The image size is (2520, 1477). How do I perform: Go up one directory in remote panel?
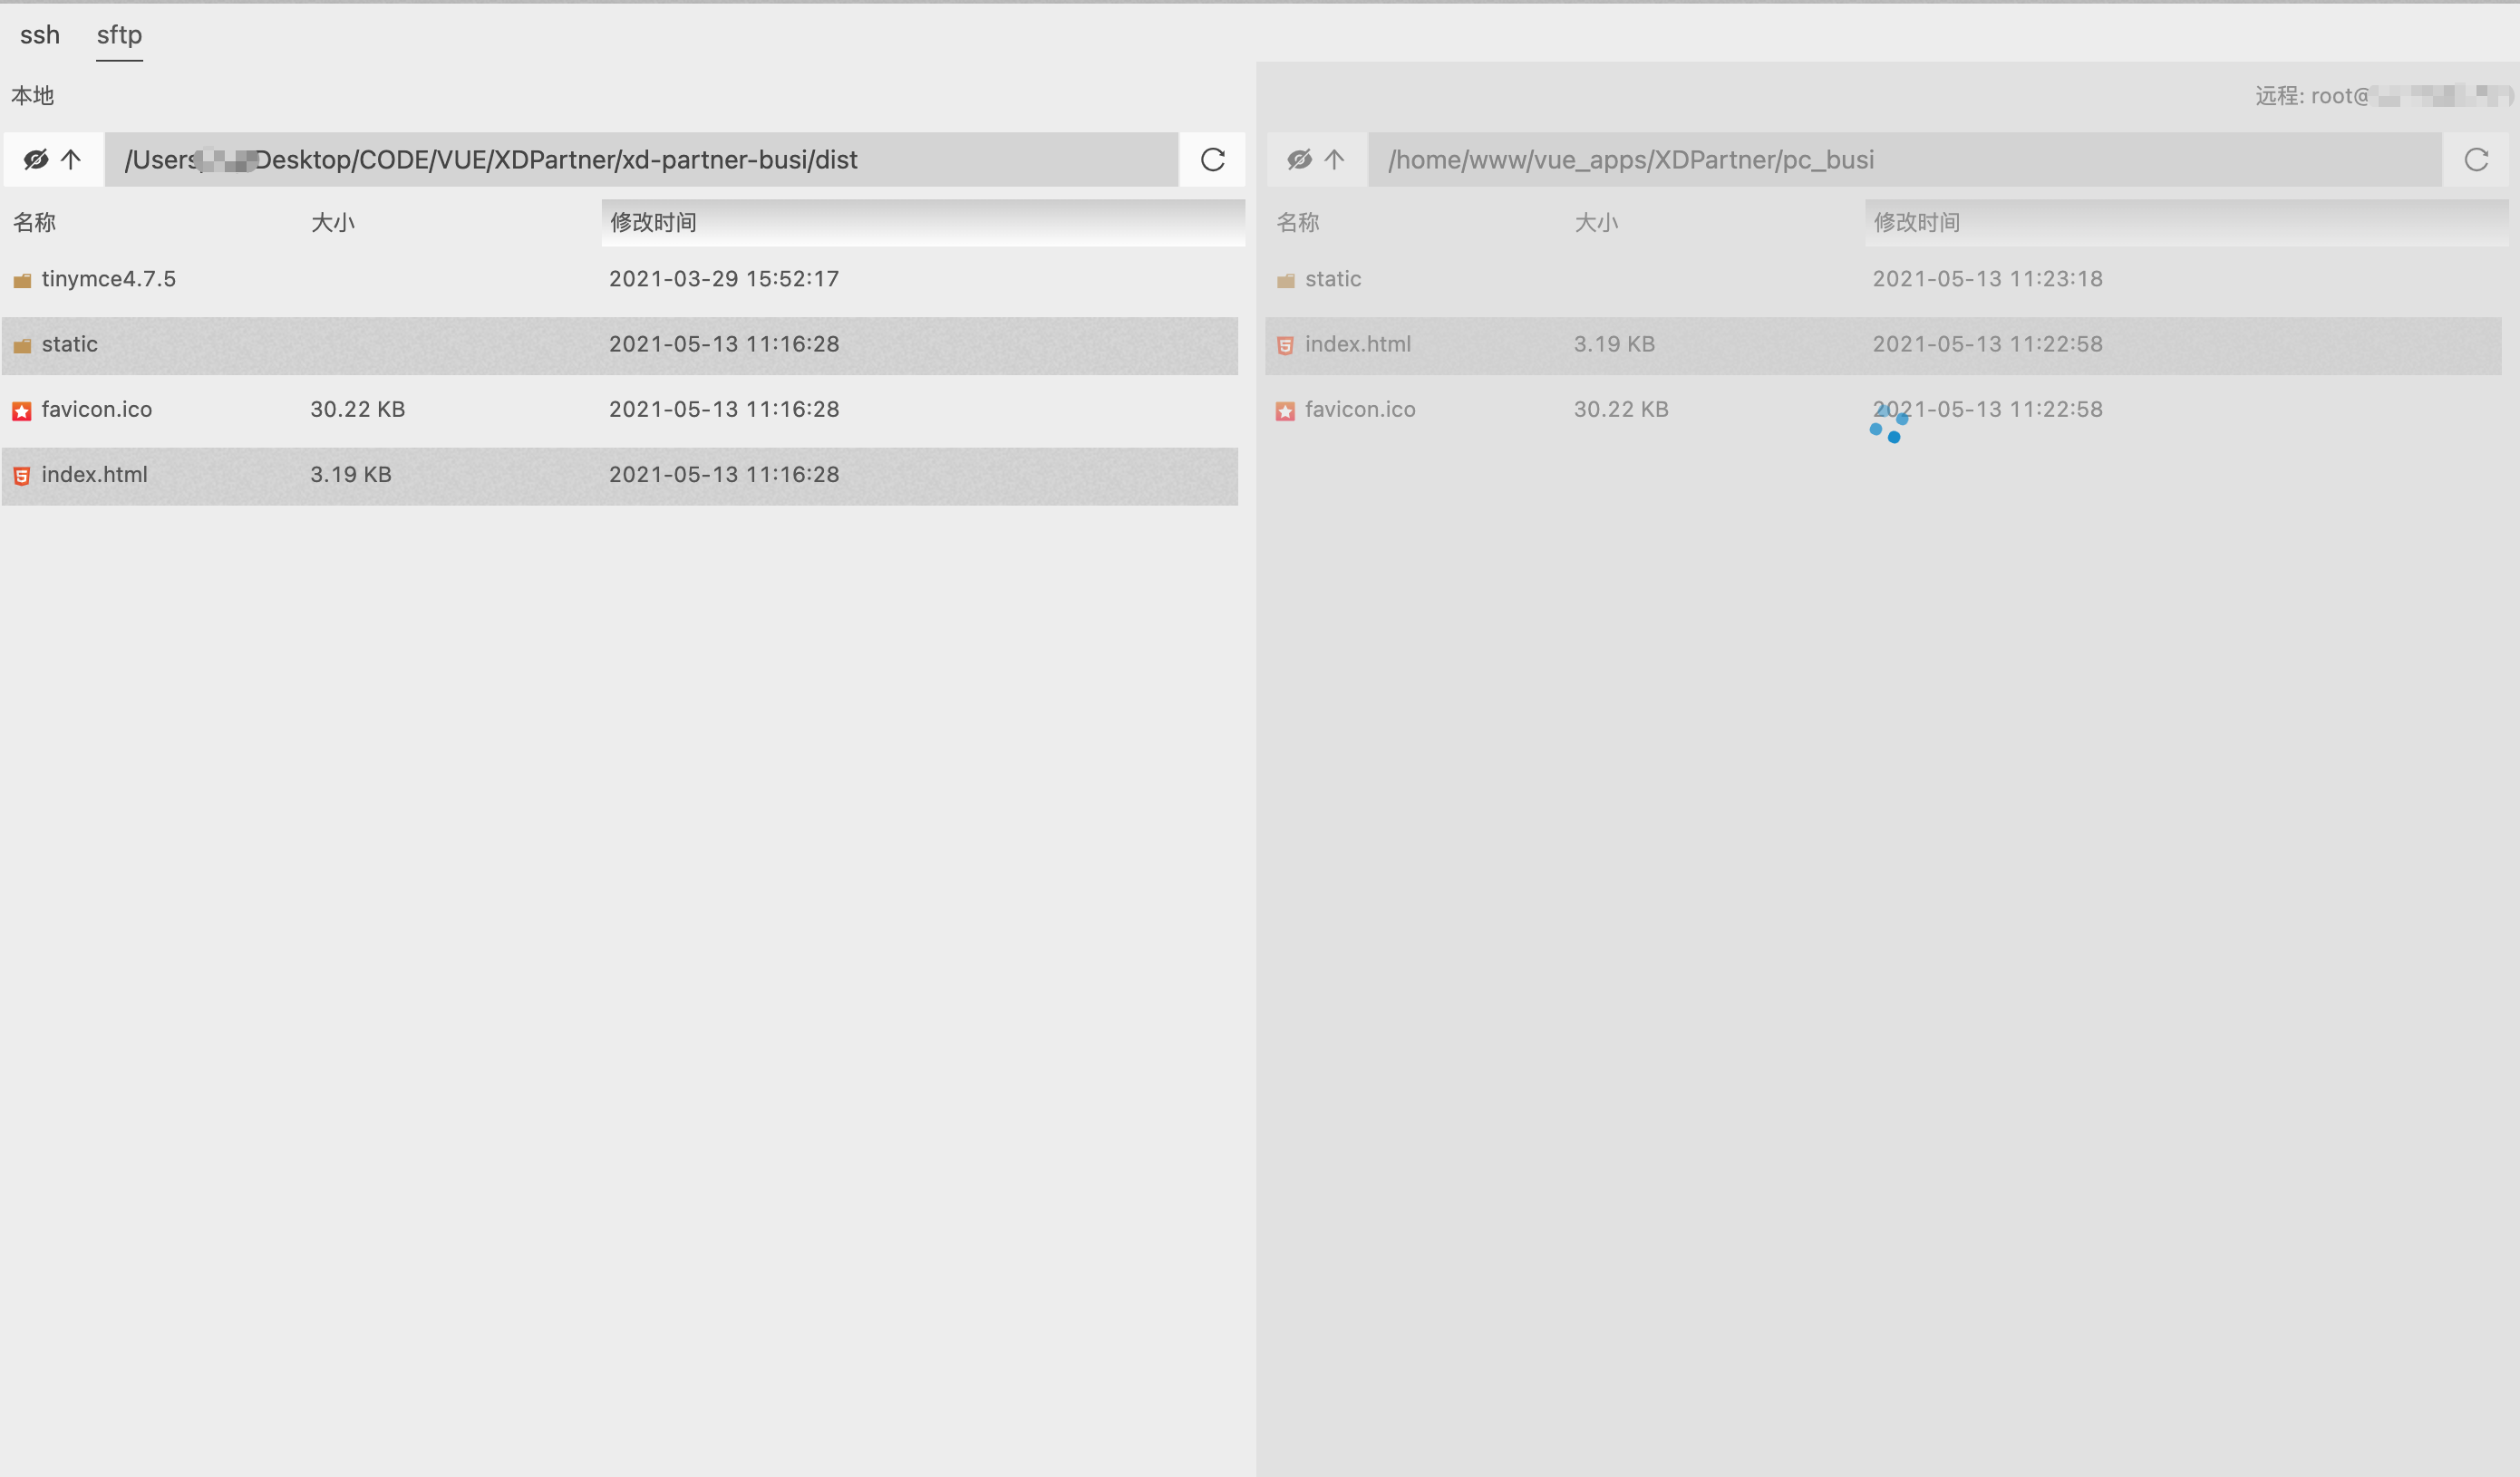point(1334,159)
